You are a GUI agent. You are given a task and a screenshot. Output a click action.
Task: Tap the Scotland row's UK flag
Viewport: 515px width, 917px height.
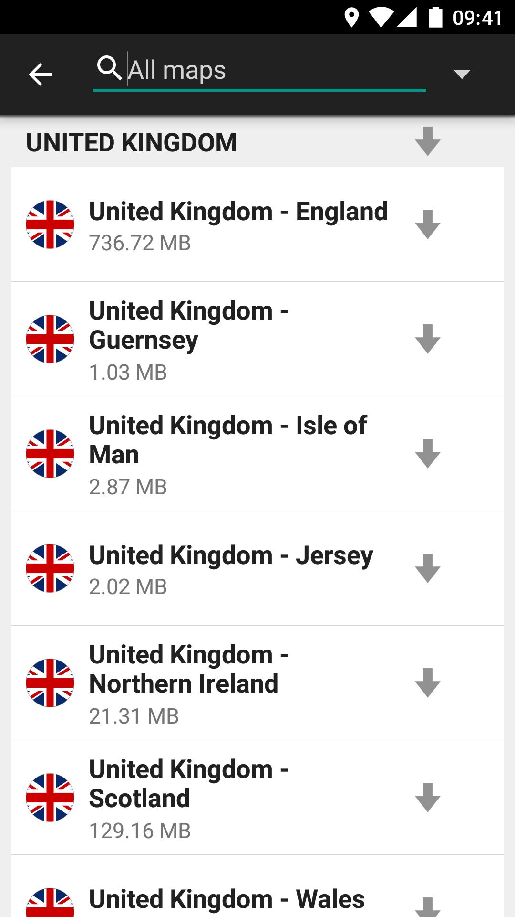[x=50, y=797]
